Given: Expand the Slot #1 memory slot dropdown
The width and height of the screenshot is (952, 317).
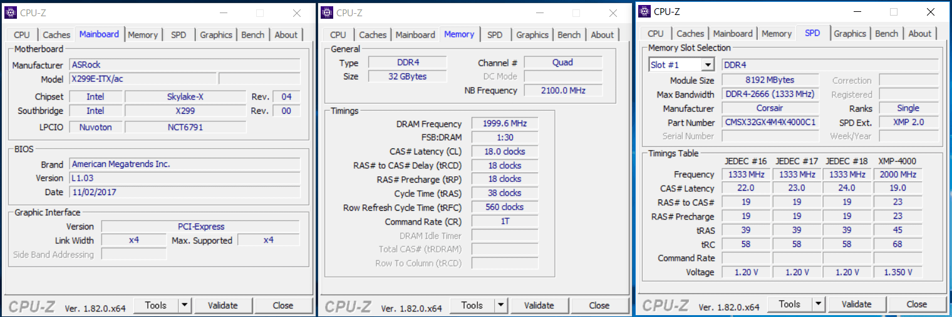Looking at the screenshot, I should 708,64.
